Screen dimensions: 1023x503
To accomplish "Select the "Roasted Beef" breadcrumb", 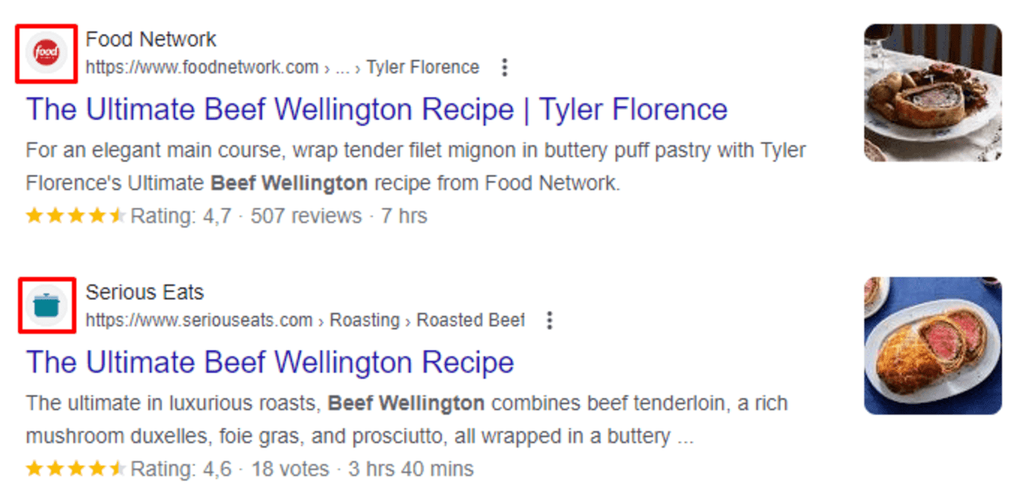I will click(470, 320).
